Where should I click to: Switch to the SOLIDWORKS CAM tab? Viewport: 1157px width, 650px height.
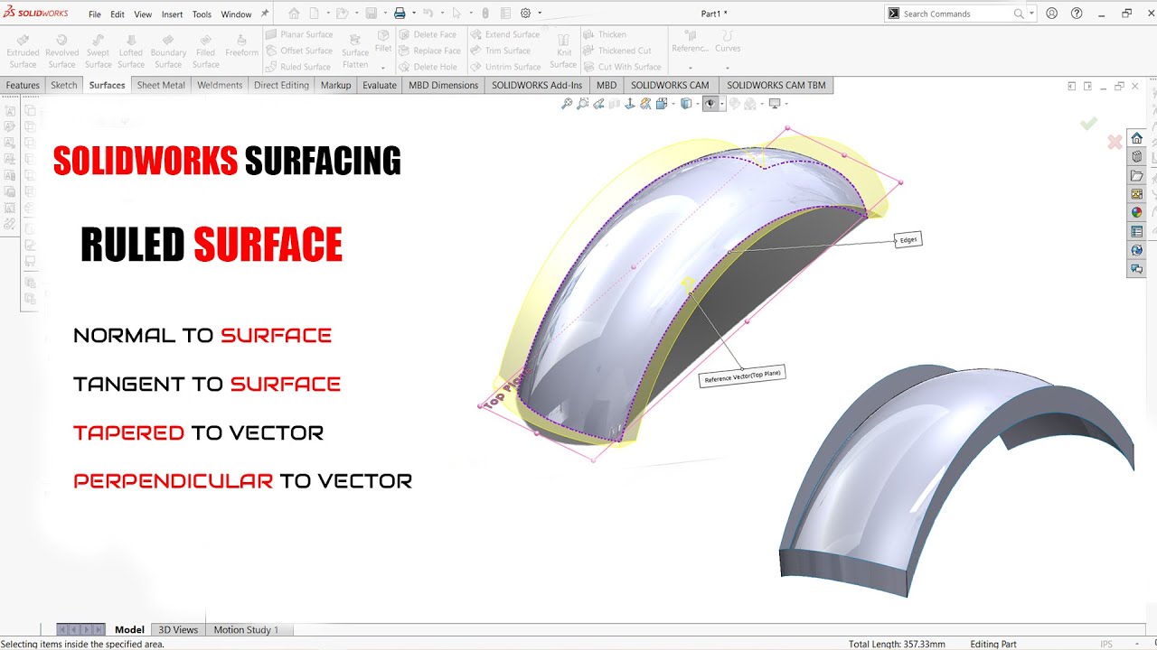click(670, 85)
